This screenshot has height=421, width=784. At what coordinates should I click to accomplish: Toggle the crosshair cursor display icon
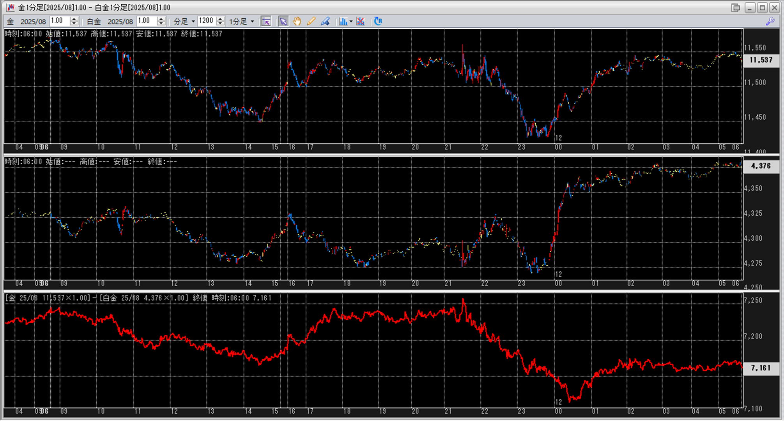[266, 21]
